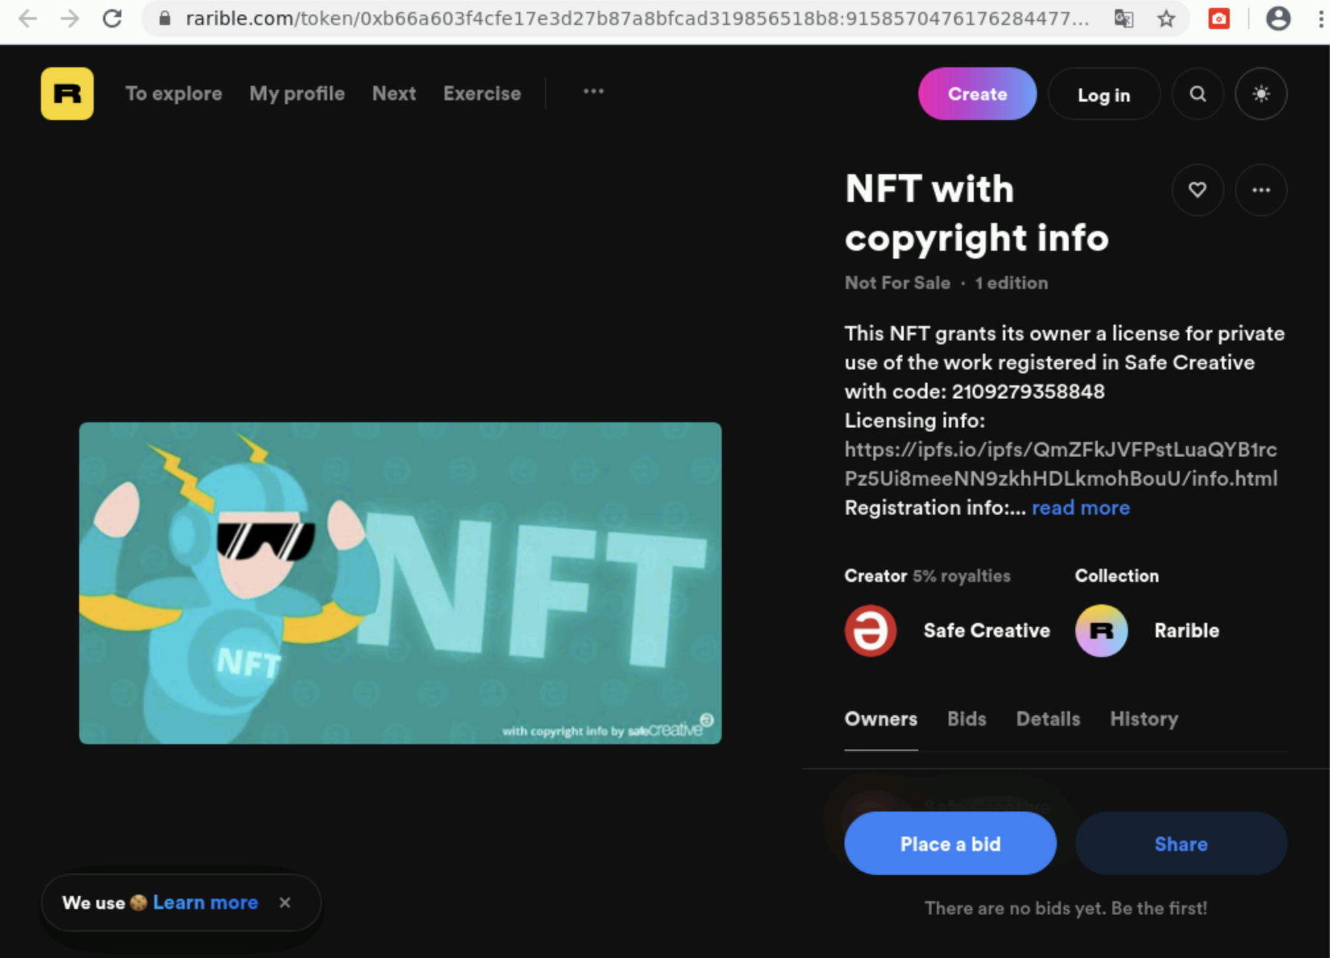Open the NFT options ellipsis menu

pos(1261,190)
